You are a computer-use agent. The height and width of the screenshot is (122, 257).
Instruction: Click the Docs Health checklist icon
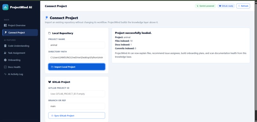(5, 67)
